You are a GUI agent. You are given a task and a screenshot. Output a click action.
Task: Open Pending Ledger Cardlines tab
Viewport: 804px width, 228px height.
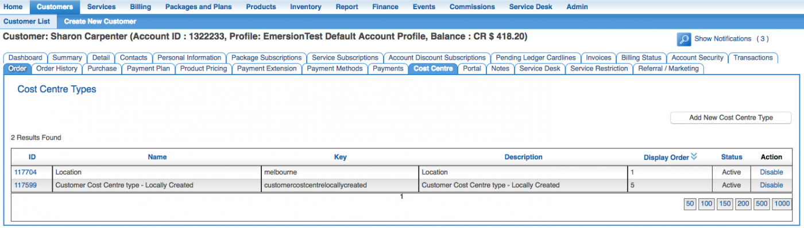coord(535,58)
